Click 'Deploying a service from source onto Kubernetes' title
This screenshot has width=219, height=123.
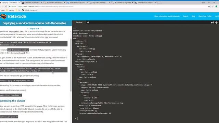(x=34, y=23)
